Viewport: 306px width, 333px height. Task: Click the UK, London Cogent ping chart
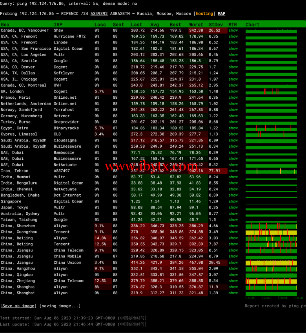click(x=271, y=91)
